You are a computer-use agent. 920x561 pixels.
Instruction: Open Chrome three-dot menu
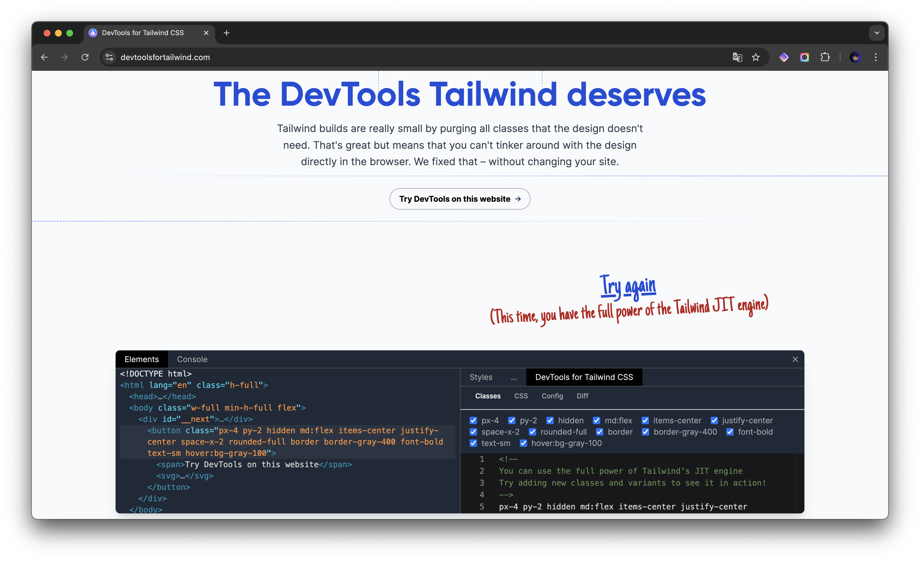click(x=876, y=57)
